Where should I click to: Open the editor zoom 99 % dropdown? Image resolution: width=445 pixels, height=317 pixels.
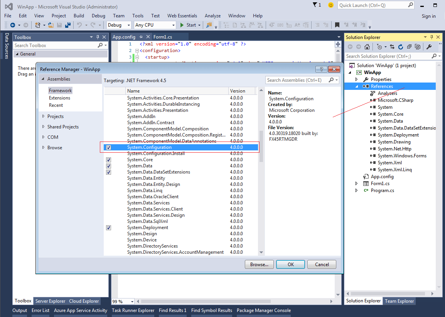click(132, 302)
